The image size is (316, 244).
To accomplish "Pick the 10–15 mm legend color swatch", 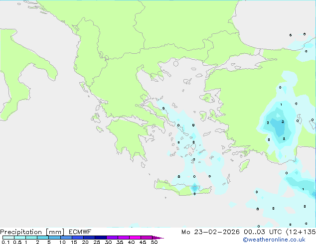I will tap(66, 238).
